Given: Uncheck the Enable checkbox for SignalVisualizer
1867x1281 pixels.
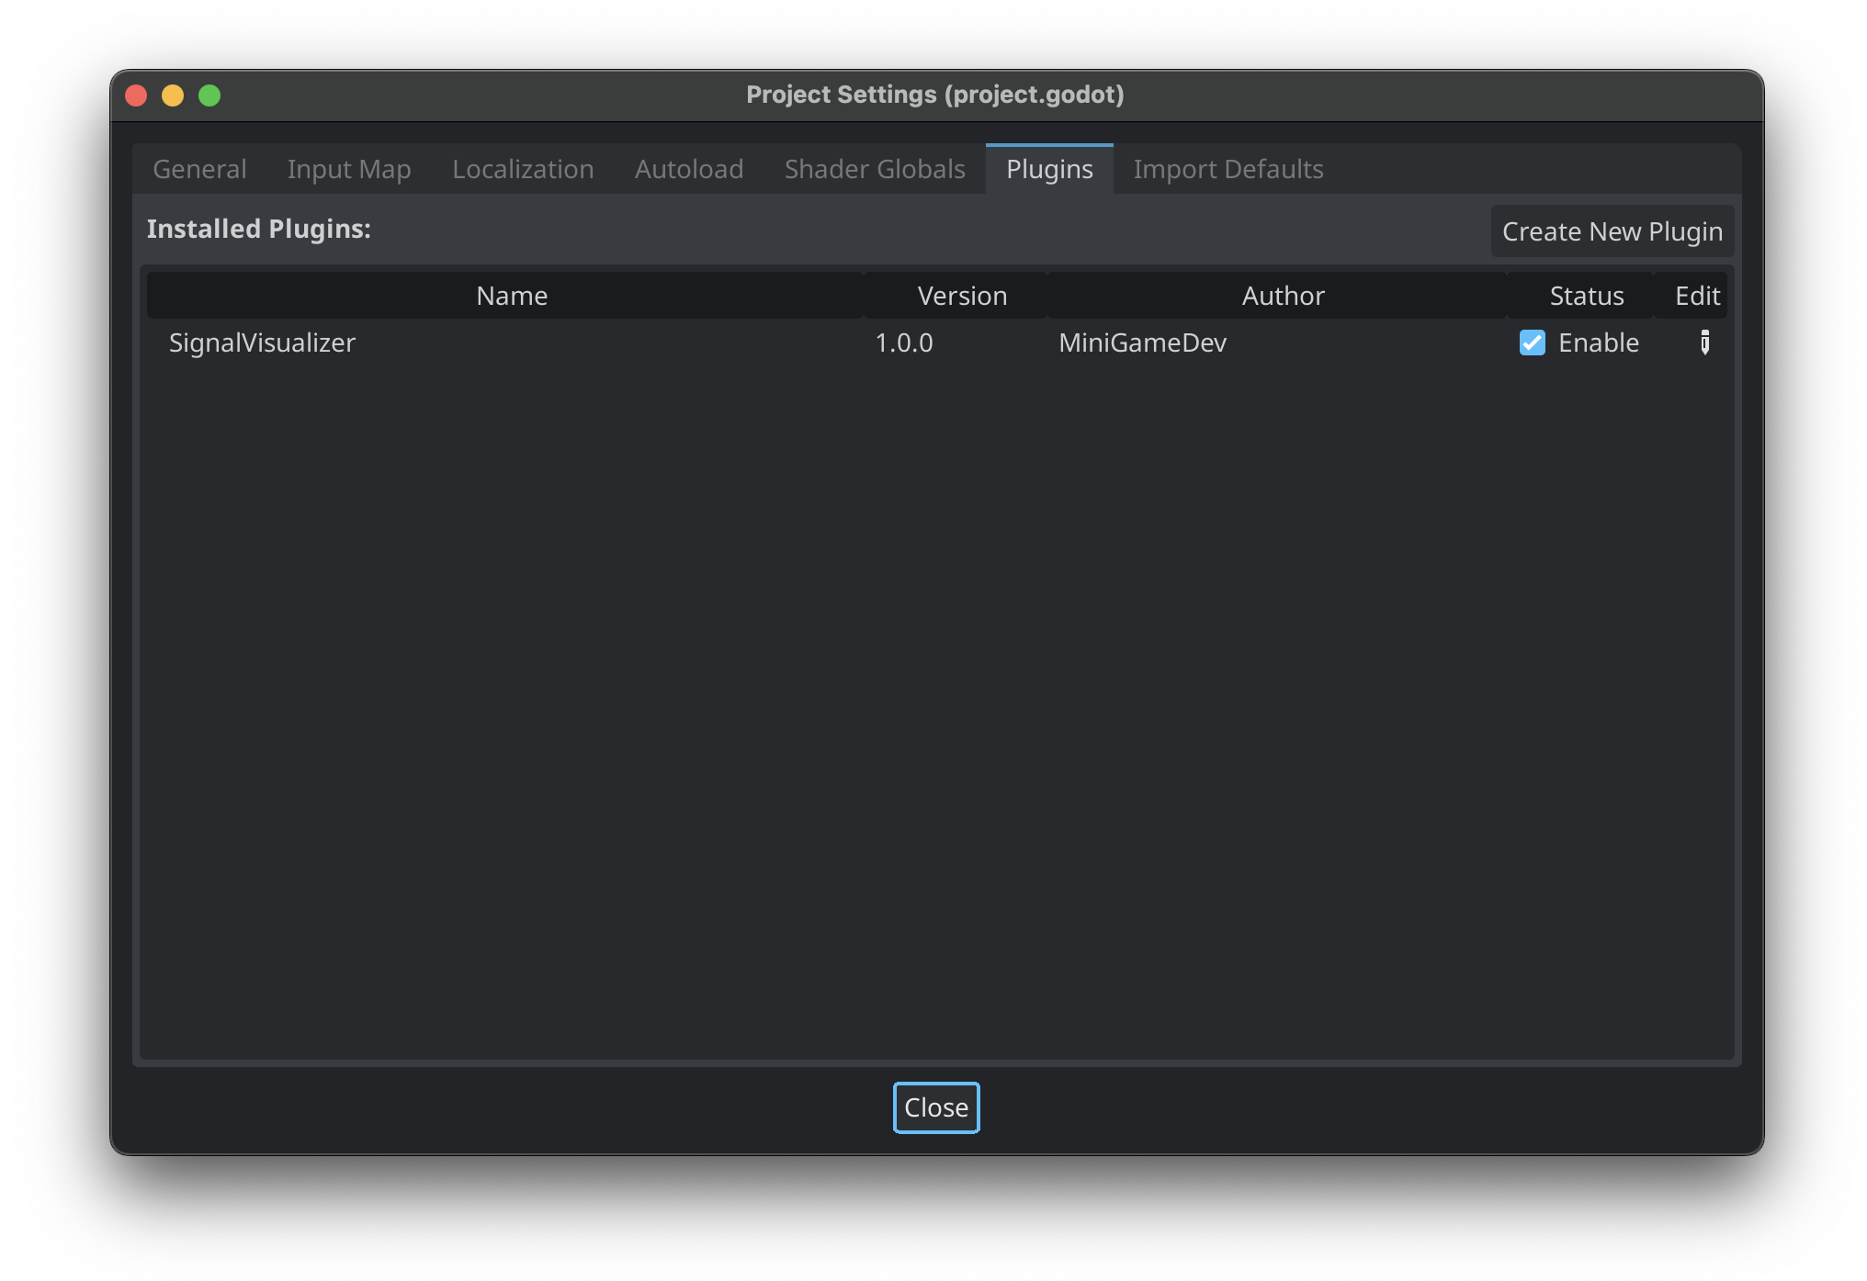Looking at the screenshot, I should 1532,343.
